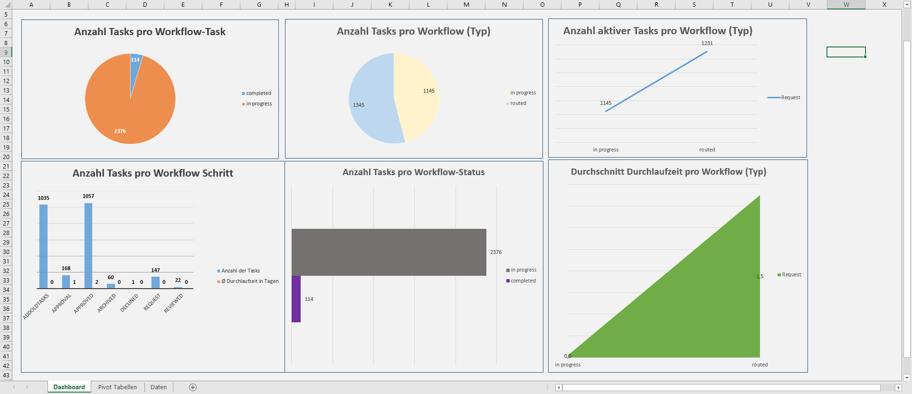Screen dimensions: 912x394
Task: Click the purple 114 completed bar
Action: pyautogui.click(x=296, y=299)
